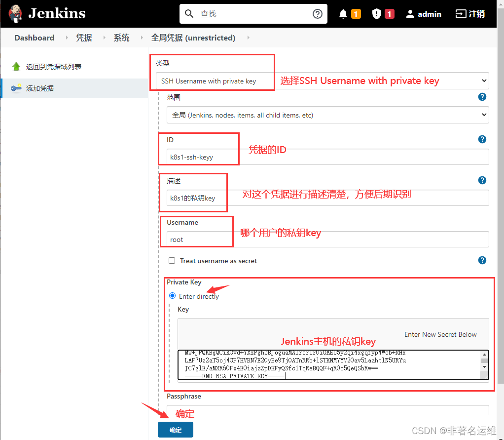Screen dimensions: 504x440
Task: Click the textarea resize grip corner
Action: [485, 377]
